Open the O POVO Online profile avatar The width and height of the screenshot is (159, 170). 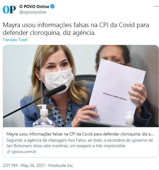9,10
